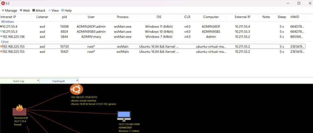This screenshot has height=133, width=313.
Task: Sort by Listener column header
Action: click(x=42, y=17)
